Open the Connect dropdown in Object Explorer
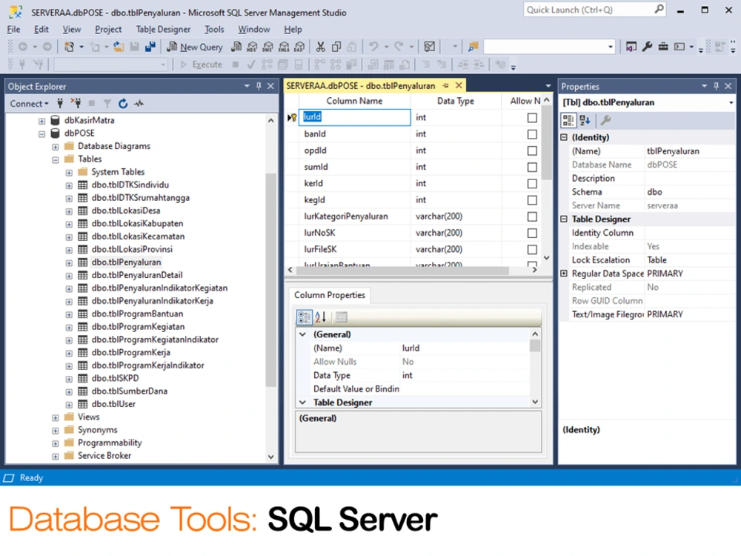Image resolution: width=741 pixels, height=556 pixels. (x=30, y=104)
